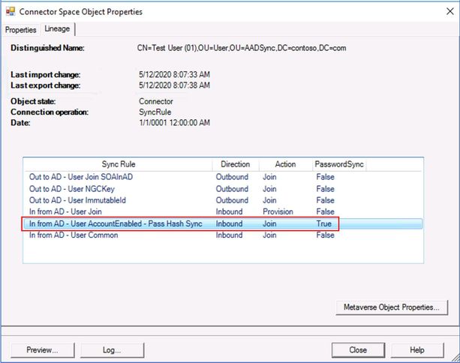Open Metaverse Object Properties

(x=392, y=307)
